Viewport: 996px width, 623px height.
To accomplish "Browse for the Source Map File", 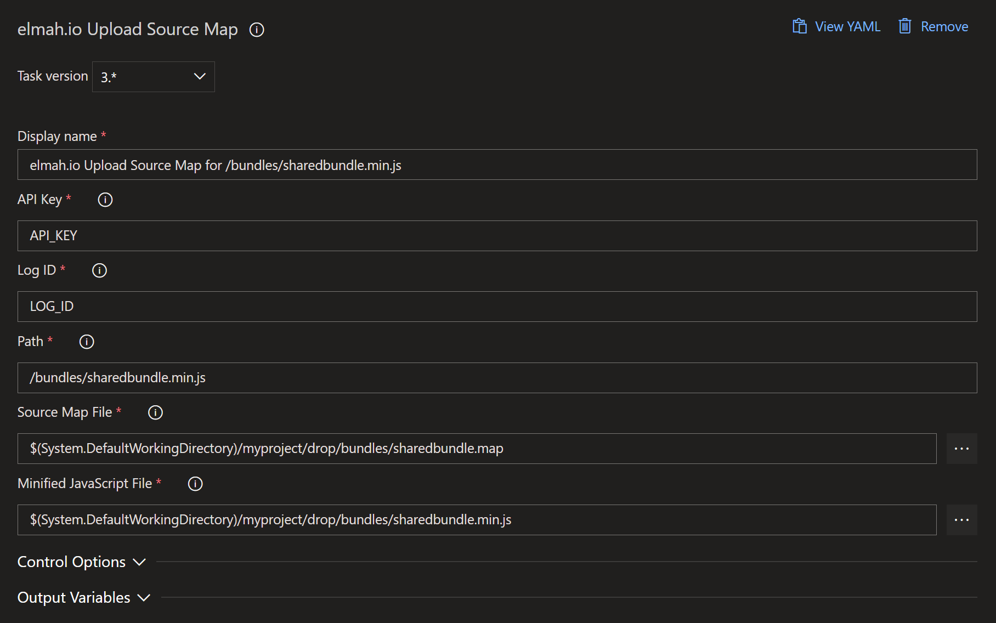I will pyautogui.click(x=962, y=449).
